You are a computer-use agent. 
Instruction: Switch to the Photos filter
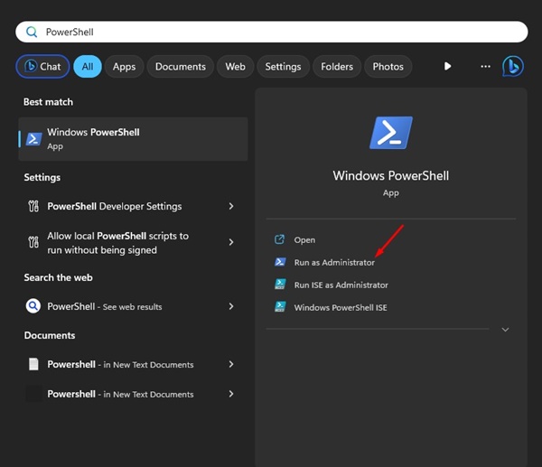388,66
